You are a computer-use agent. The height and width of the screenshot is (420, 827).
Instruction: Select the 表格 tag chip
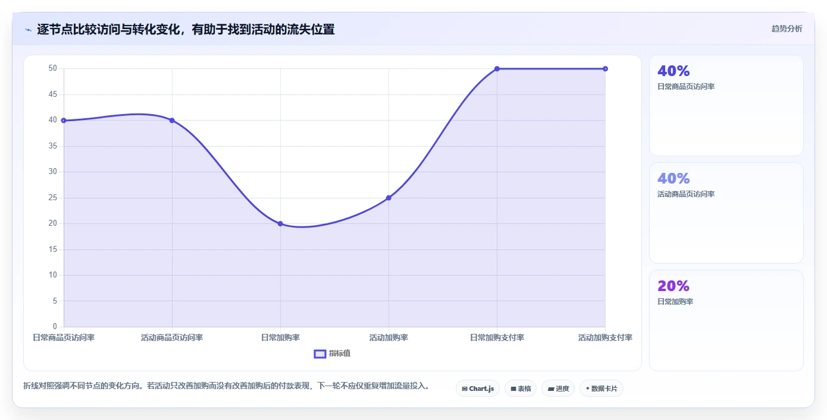point(521,389)
